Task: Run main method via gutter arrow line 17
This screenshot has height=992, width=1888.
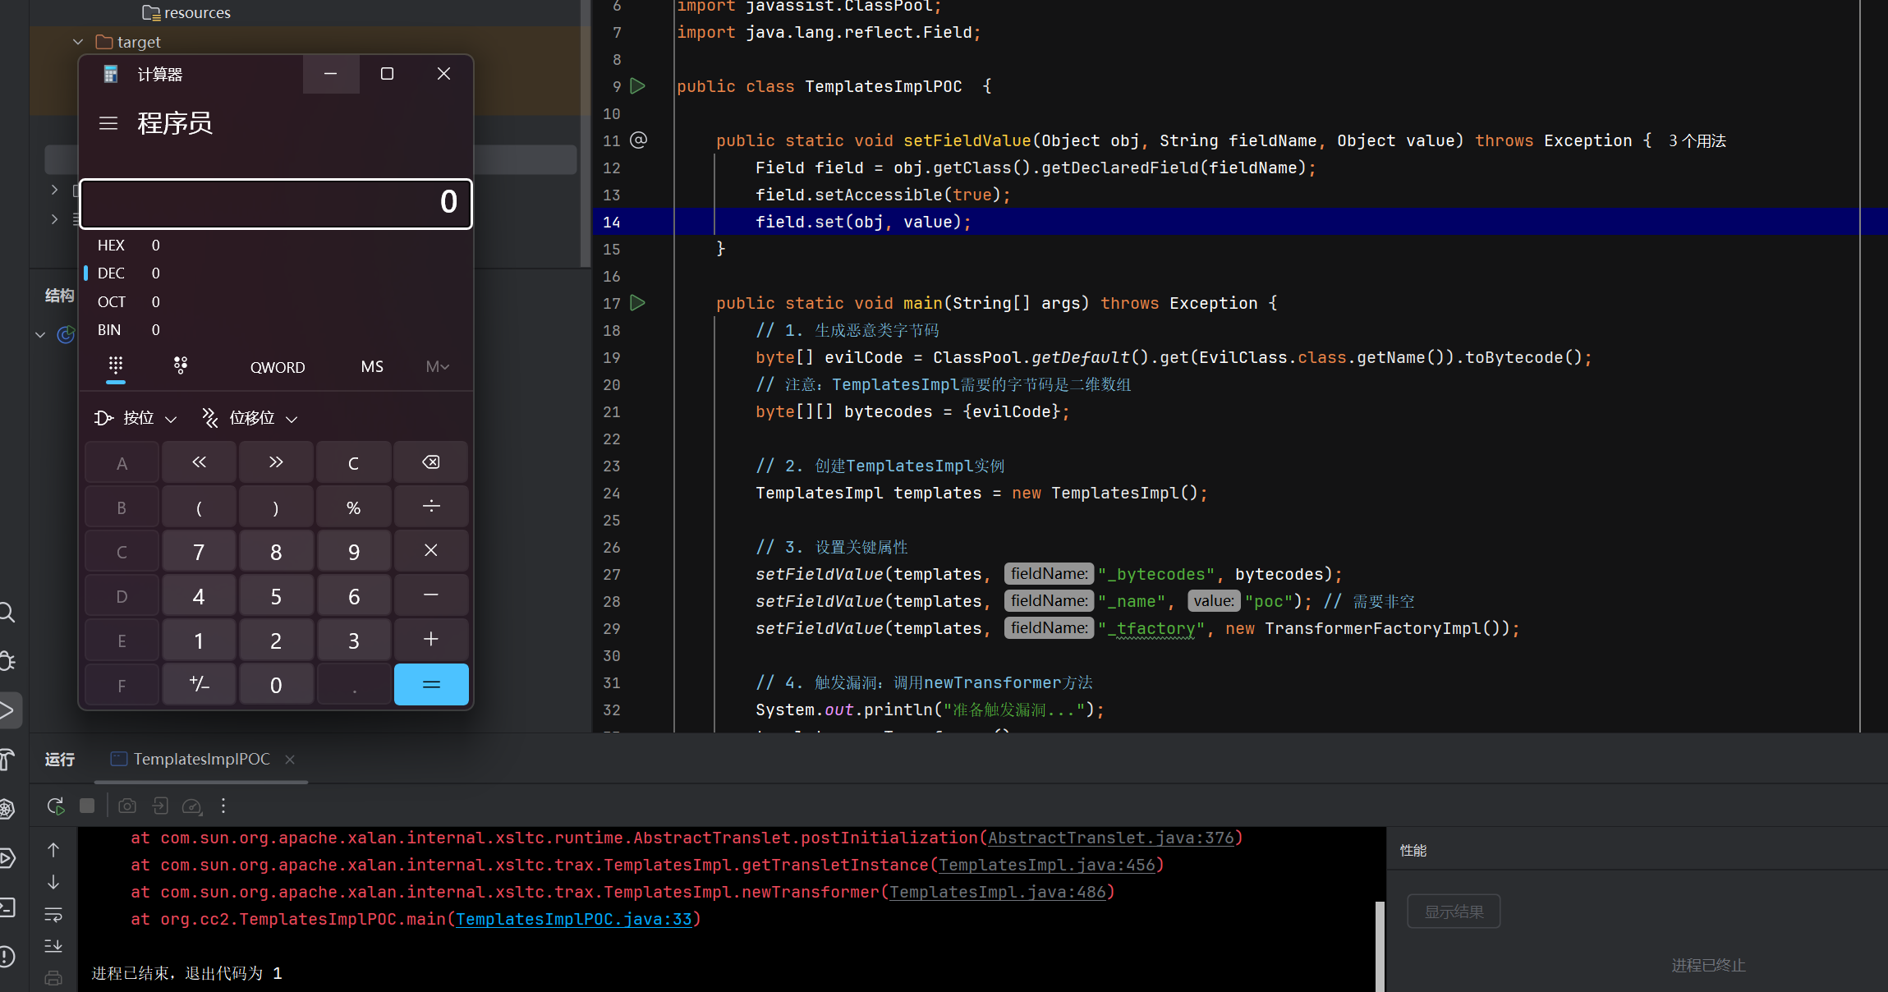Action: pos(637,302)
